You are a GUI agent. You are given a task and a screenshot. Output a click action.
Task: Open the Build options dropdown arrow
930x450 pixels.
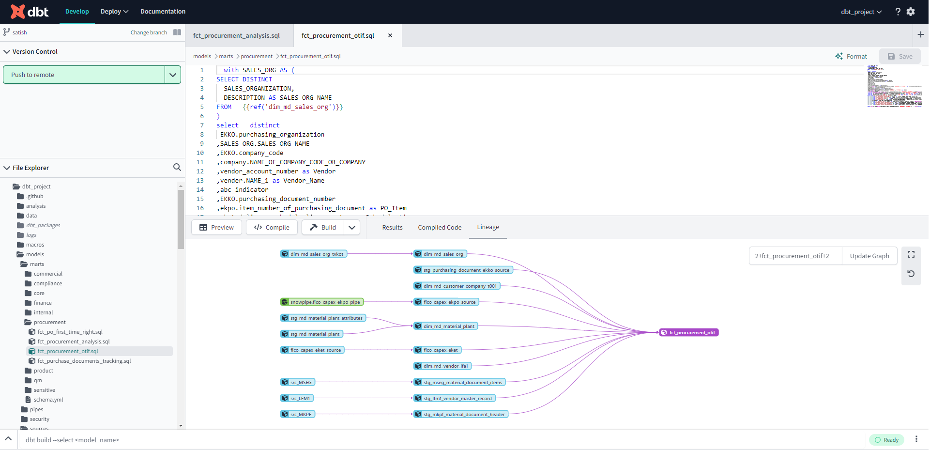pos(352,227)
